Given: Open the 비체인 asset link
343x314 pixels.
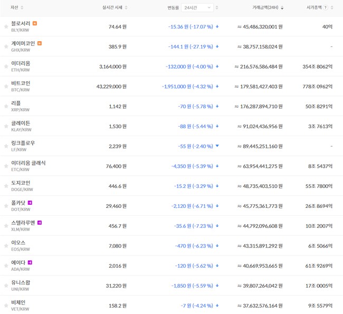Looking at the screenshot, I should tap(18, 302).
